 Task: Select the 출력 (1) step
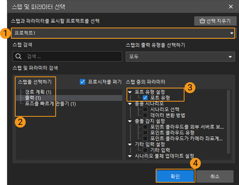point(33,98)
